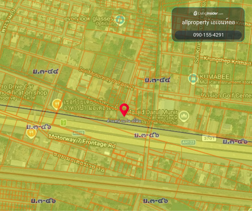Click the 'Soi Motorway 7 Yaek 2' street label

click(106, 79)
